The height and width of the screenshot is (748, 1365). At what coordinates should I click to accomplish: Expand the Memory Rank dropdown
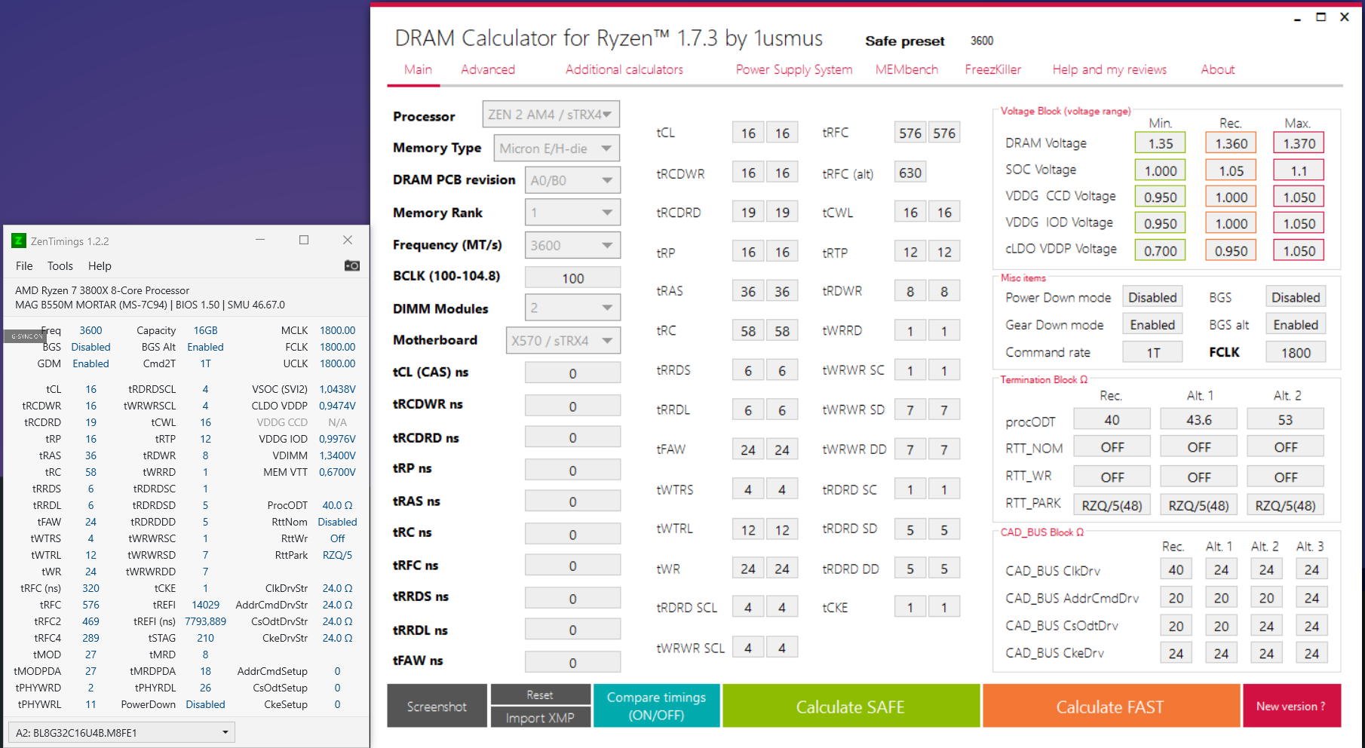click(x=572, y=213)
